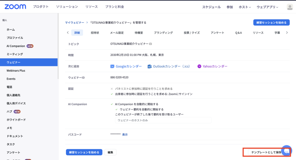Open the ウェビナーのホストのみ selection field
The width and height of the screenshot is (296, 160).
pyautogui.click(x=163, y=120)
